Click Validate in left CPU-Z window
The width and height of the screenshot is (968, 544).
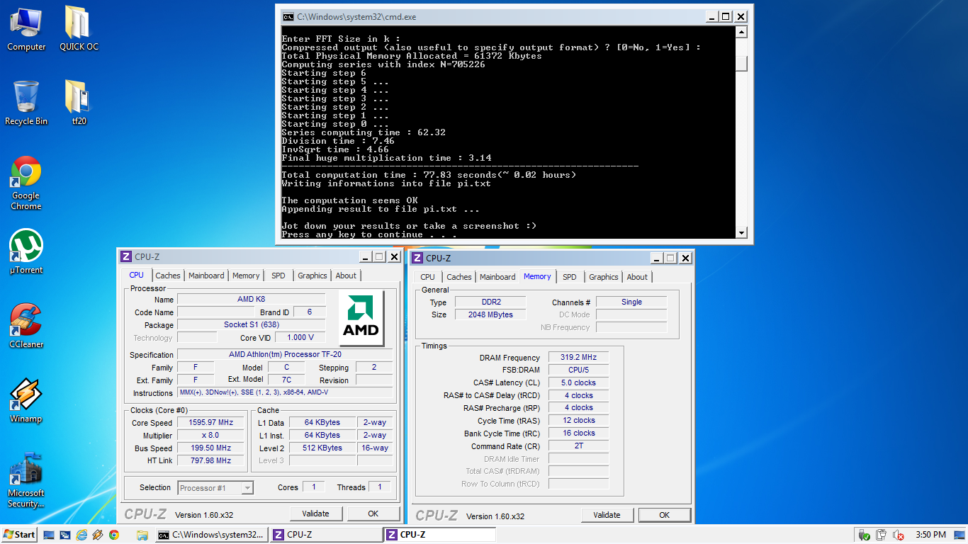[316, 514]
